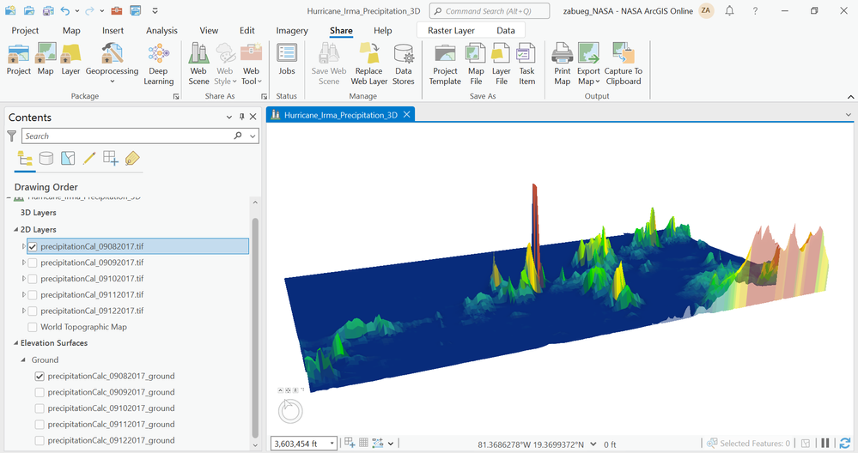The height and width of the screenshot is (453, 858).
Task: Check the World Topographic Map layer
Action: (x=33, y=327)
